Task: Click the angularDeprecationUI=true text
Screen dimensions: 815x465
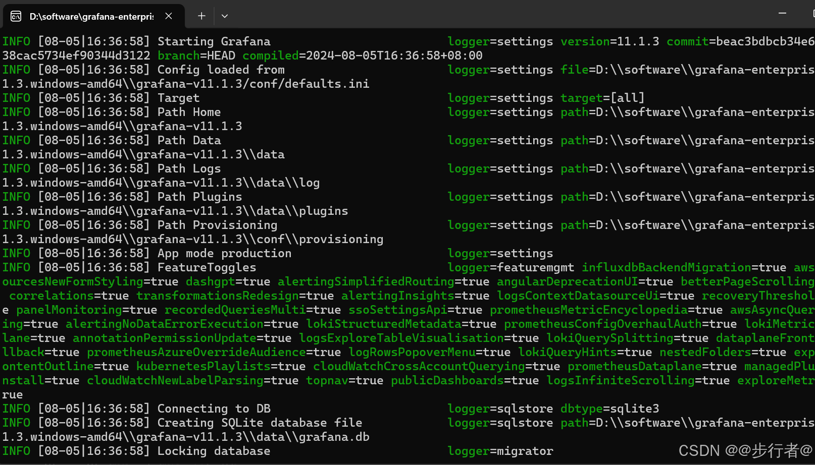Action: point(585,281)
